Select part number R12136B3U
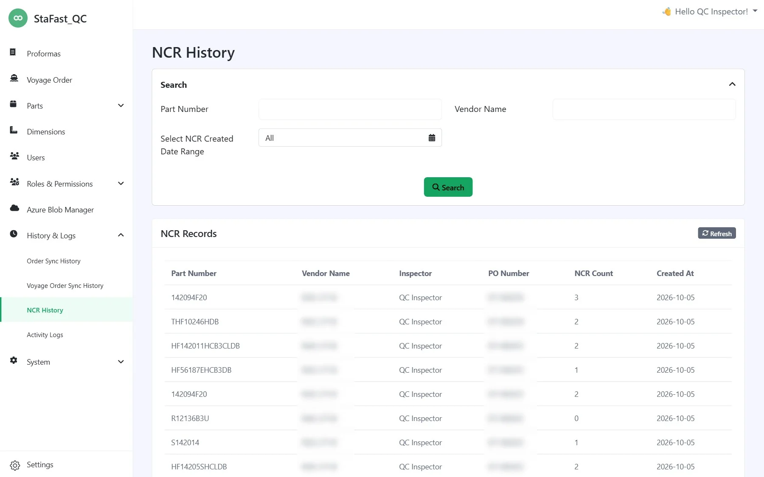Screen dimensions: 764x477 point(190,418)
